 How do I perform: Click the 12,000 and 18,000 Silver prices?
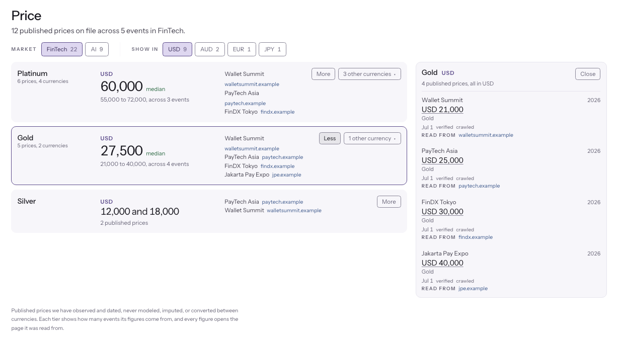tap(139, 212)
